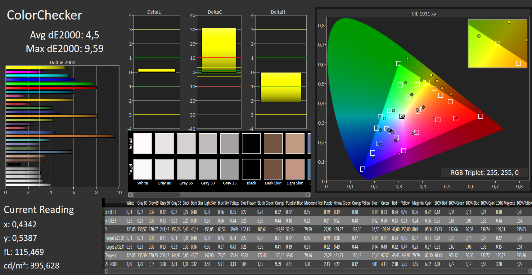Select the Actual Gray 50 swatch
Image resolution: width=532 pixels, height=275 pixels.
[208, 144]
